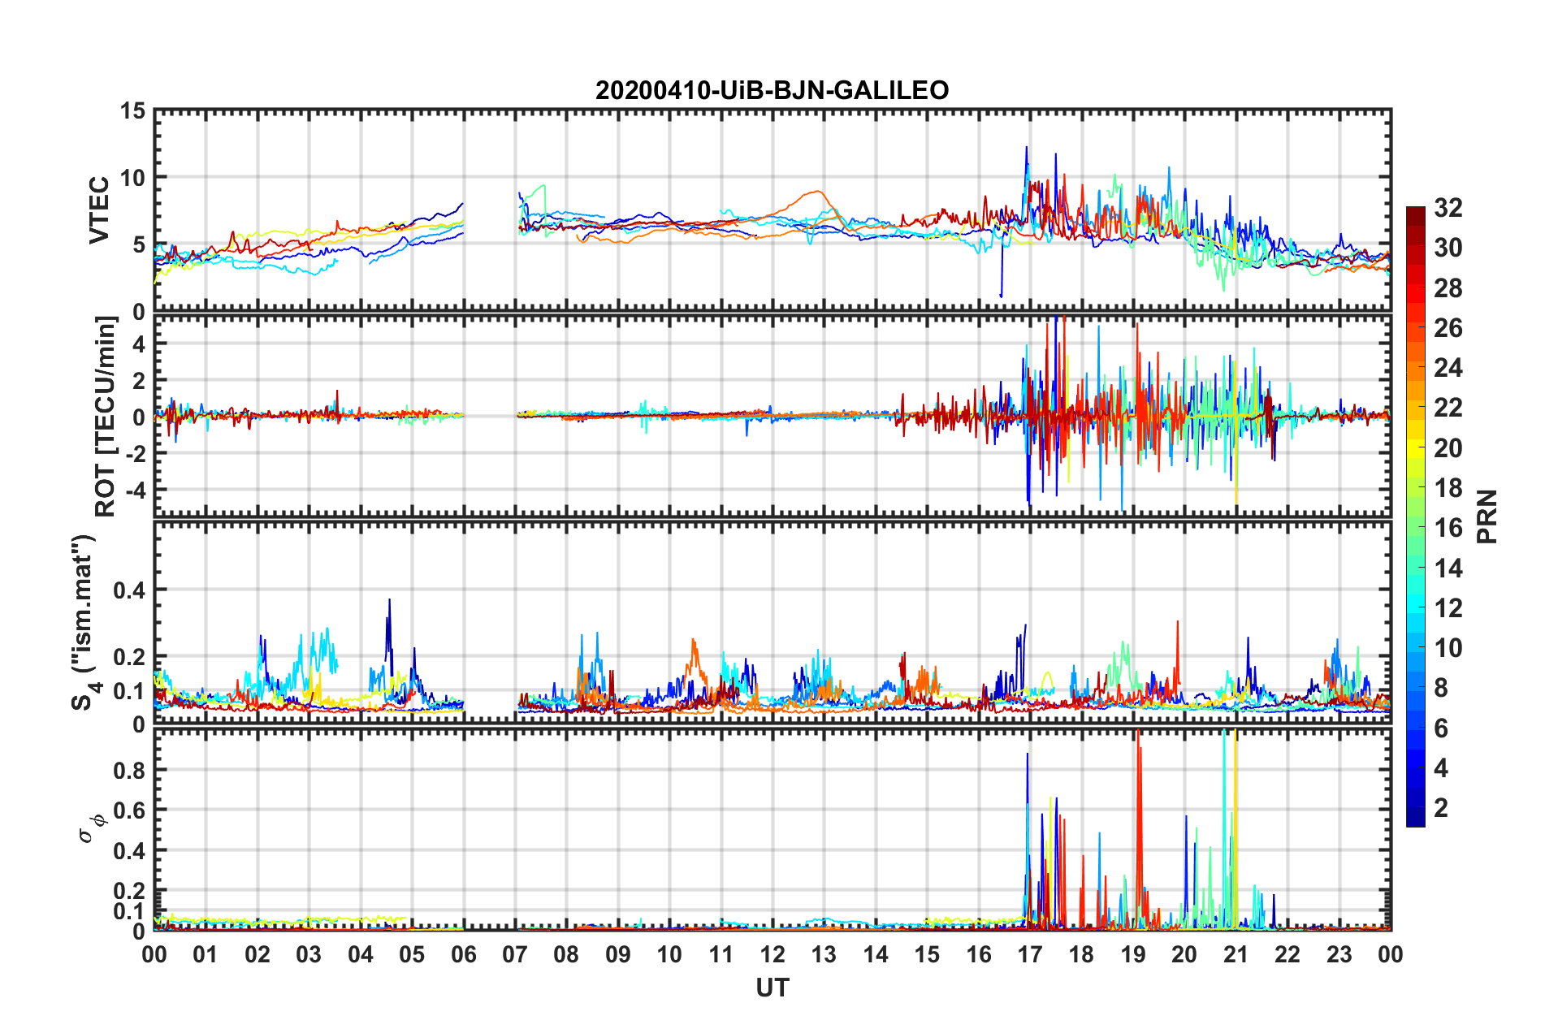Click ROT panel y-tick 2
This screenshot has width=1545, height=1033.
[139, 381]
